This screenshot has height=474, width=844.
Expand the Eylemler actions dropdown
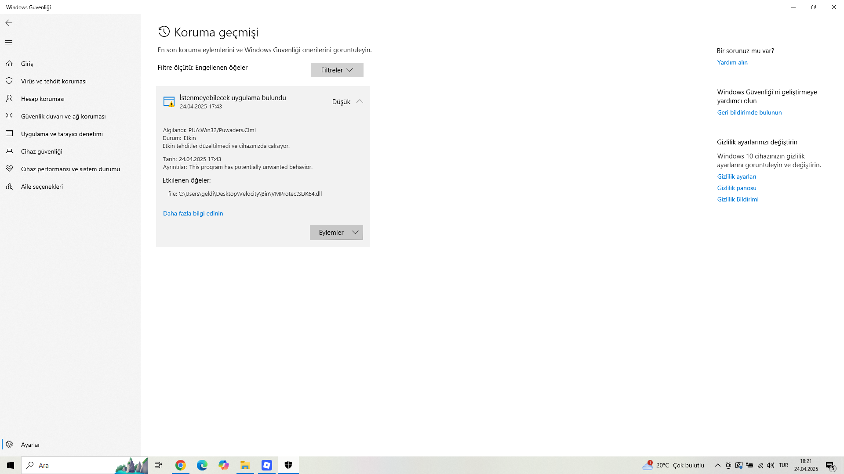[x=336, y=233]
